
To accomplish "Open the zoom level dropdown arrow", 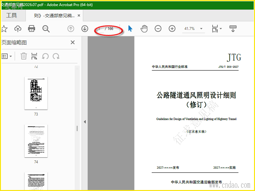I will coord(201,29).
